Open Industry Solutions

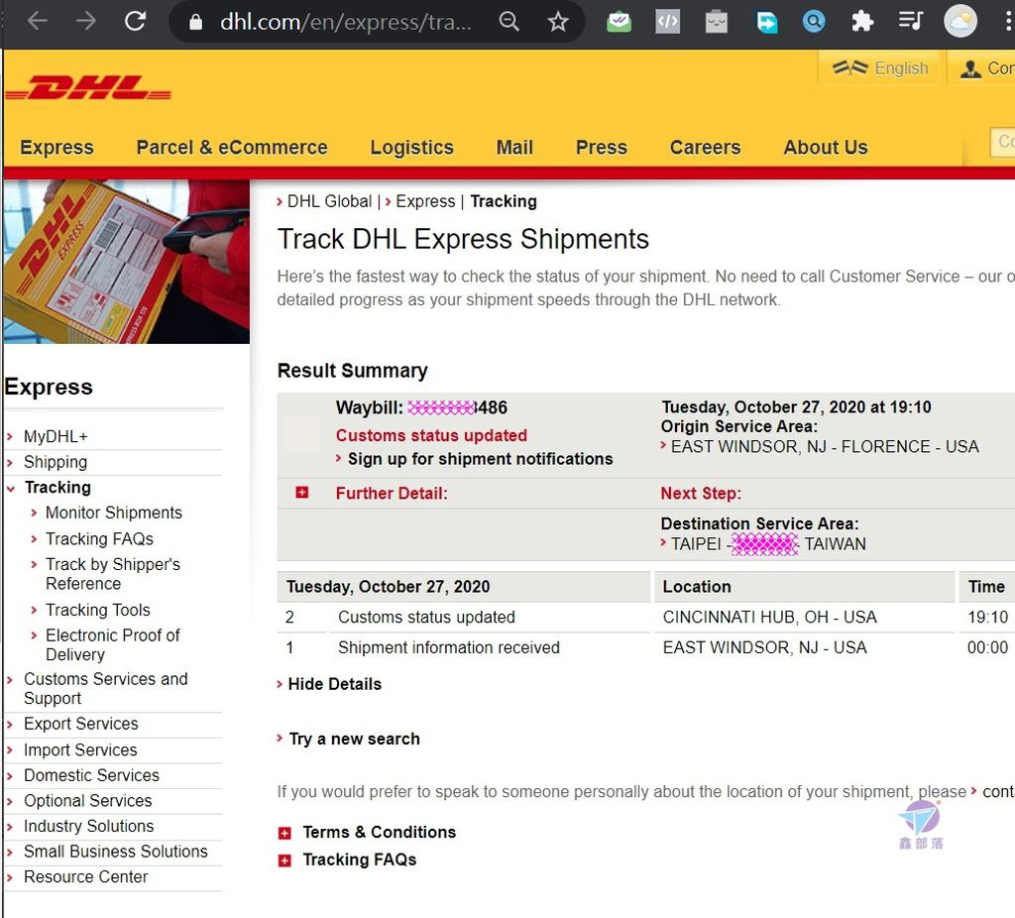(x=88, y=826)
